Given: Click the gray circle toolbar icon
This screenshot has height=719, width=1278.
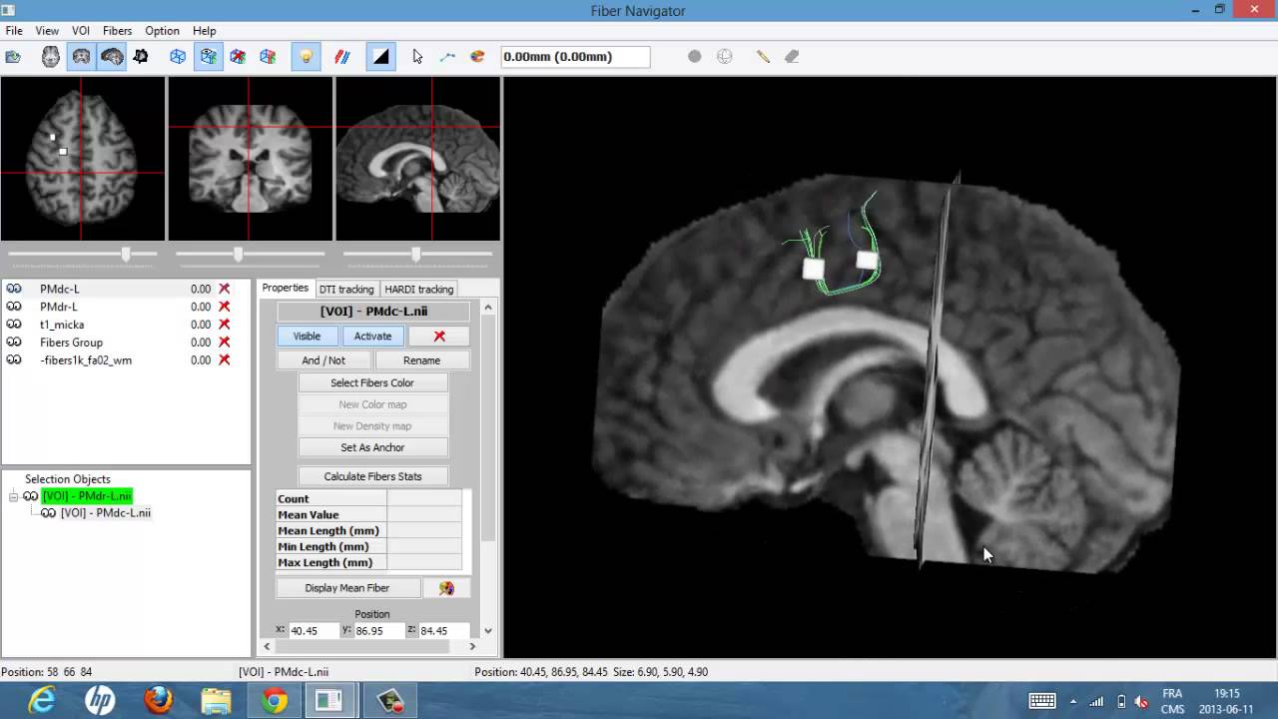Looking at the screenshot, I should [695, 57].
